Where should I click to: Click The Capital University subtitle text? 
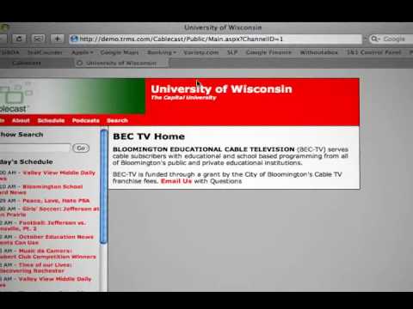[184, 98]
